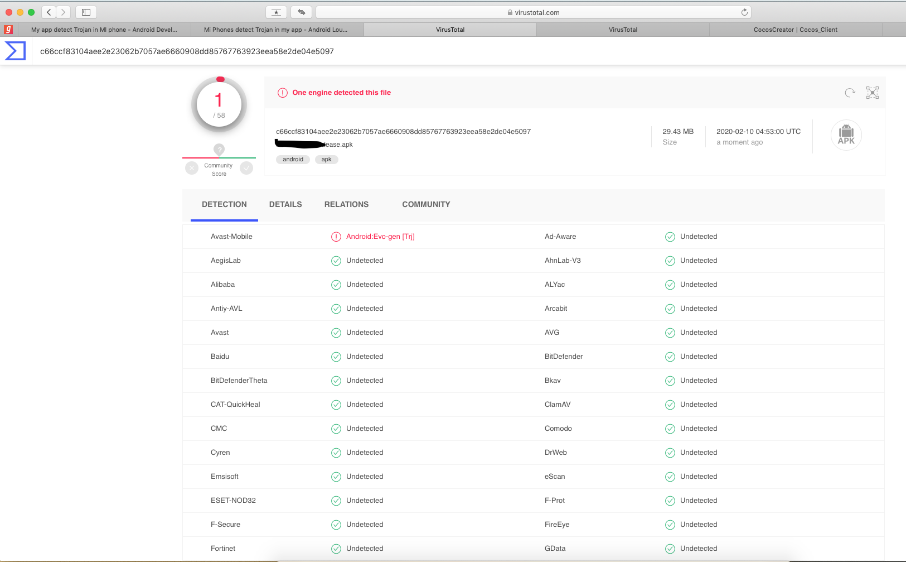Click the Safari sidebar toggle icon
This screenshot has width=906, height=562.
[x=86, y=12]
